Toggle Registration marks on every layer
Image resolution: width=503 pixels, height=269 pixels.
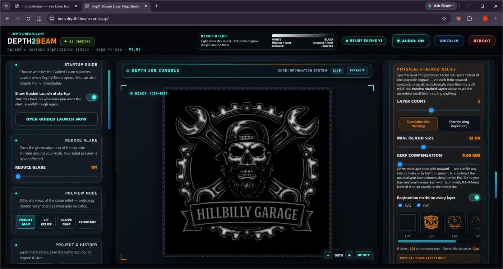(x=474, y=197)
